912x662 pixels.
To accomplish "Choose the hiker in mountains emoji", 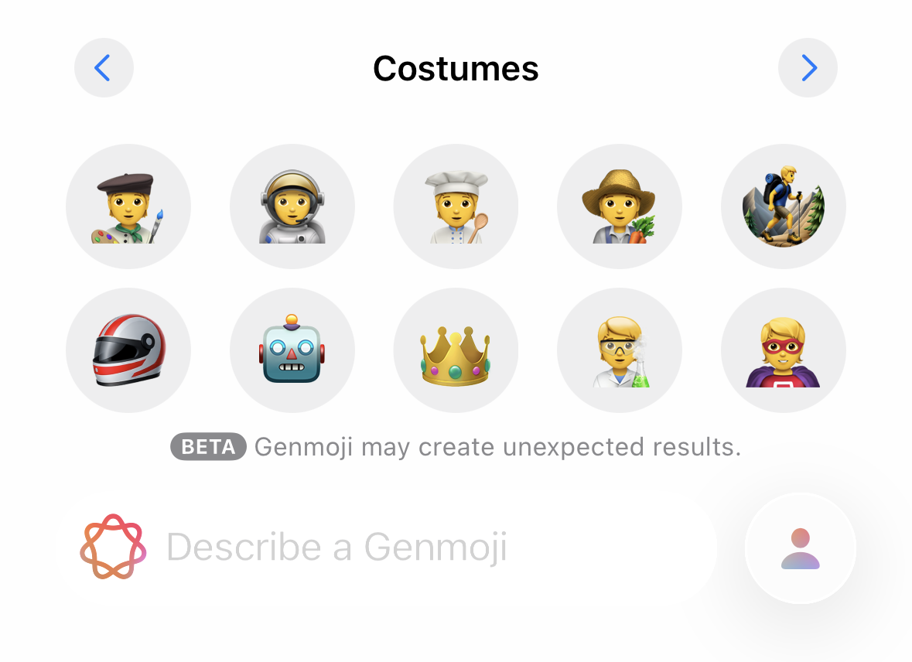I will pos(784,206).
